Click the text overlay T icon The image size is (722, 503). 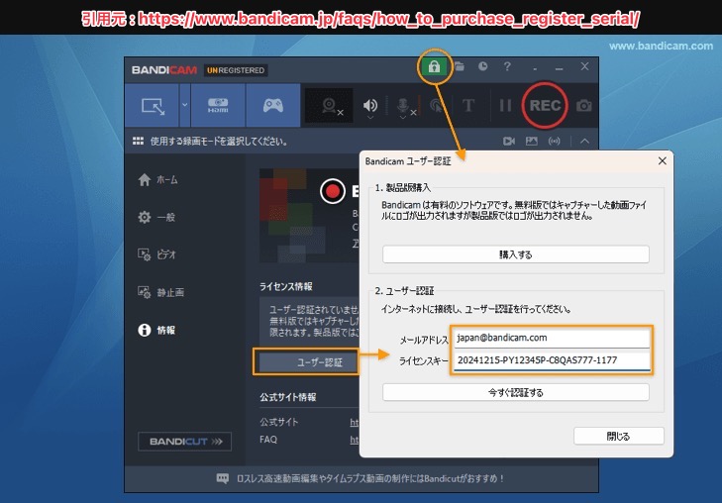tap(468, 105)
